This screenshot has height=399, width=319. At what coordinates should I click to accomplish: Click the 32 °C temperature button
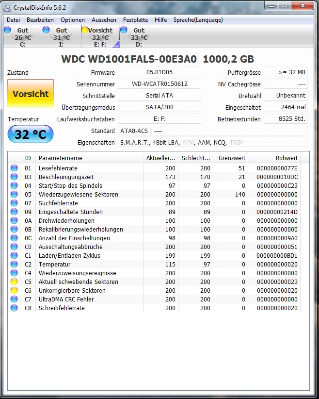tap(31, 134)
